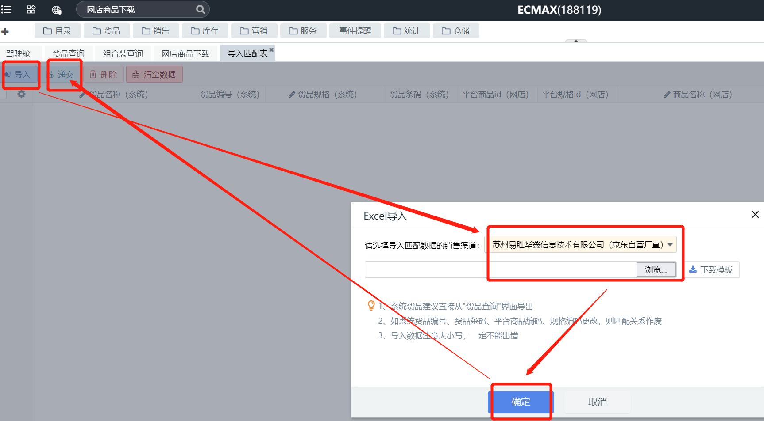This screenshot has width=764, height=421.
Task: Open the 货品 menu
Action: (107, 30)
